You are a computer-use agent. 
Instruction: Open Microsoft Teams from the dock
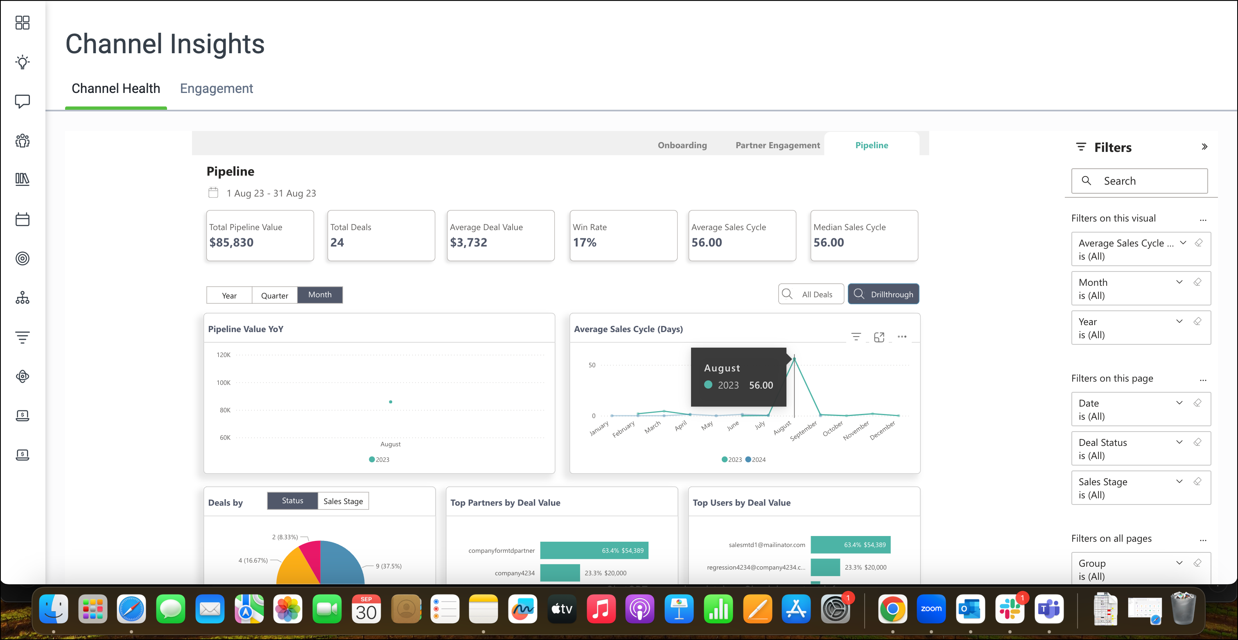pos(1048,609)
